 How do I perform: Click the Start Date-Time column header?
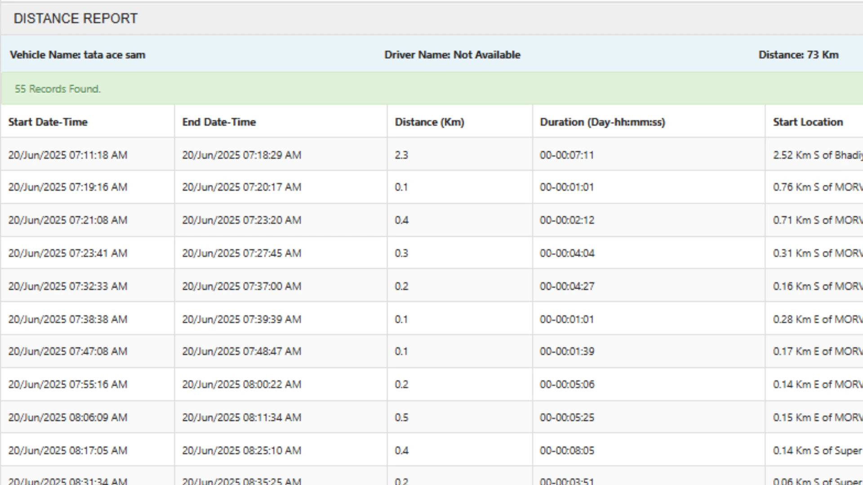point(48,122)
